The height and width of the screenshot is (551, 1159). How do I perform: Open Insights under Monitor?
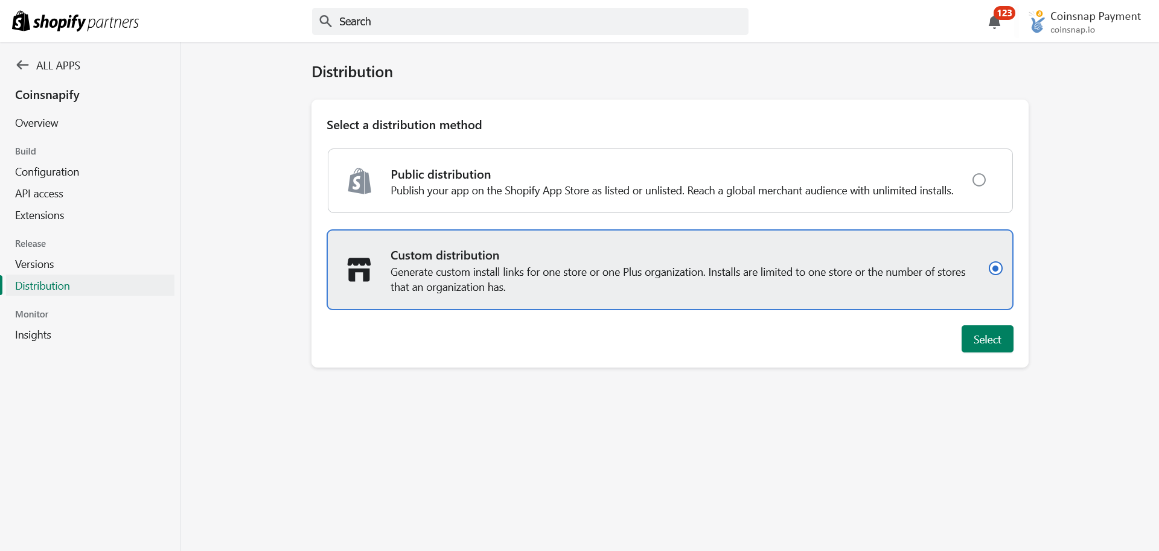(x=33, y=335)
